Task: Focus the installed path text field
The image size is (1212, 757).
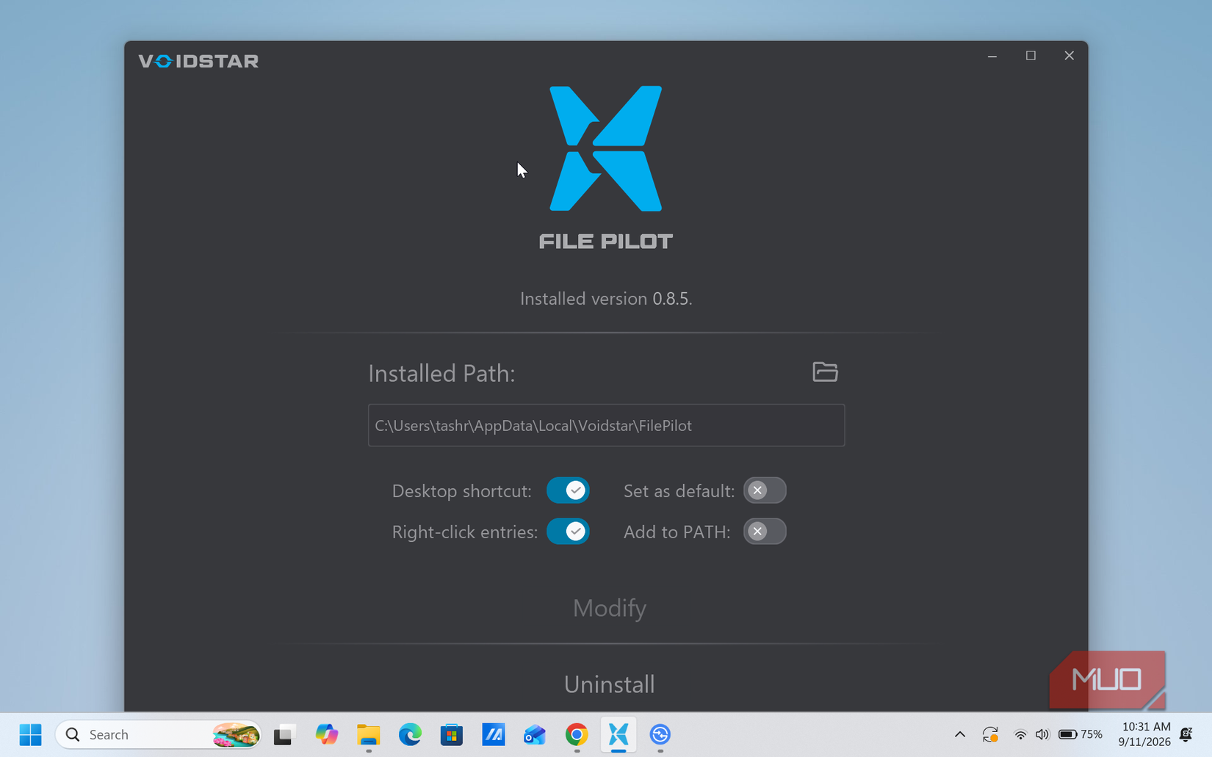Action: click(606, 425)
